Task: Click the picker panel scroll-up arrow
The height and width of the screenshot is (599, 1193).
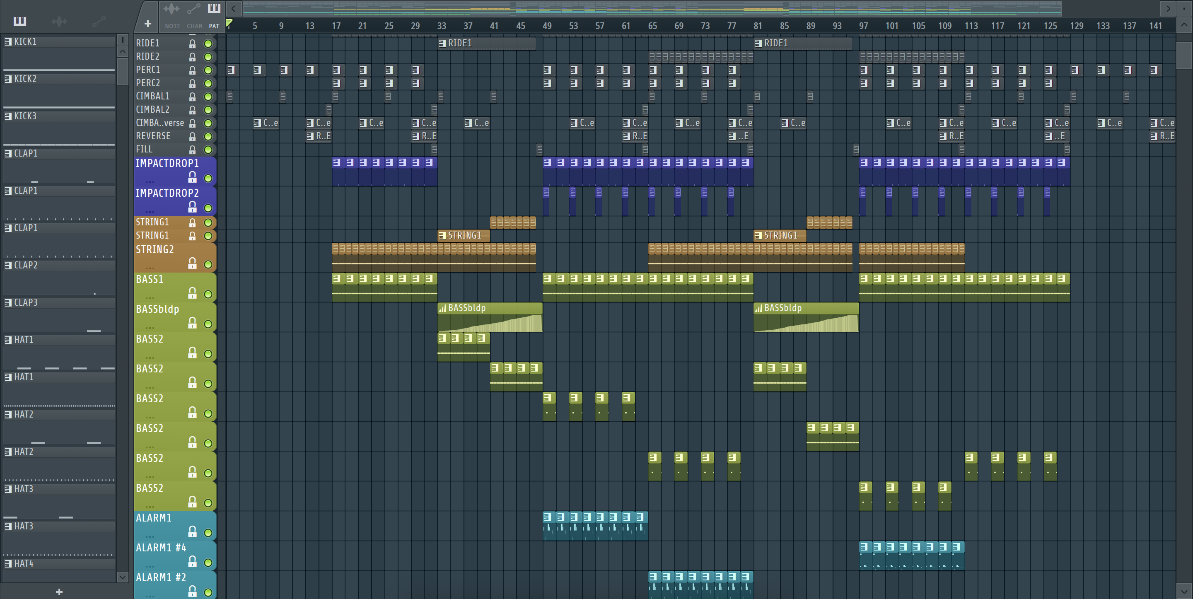Action: [x=122, y=51]
